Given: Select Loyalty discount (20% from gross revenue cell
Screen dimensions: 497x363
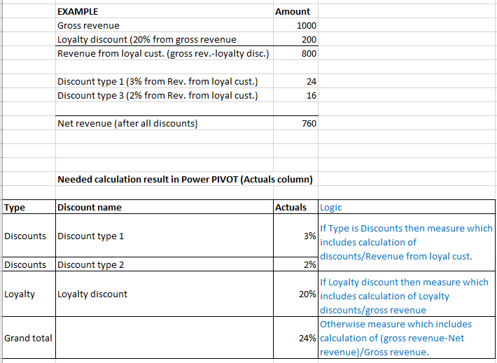Looking at the screenshot, I should click(x=164, y=39).
